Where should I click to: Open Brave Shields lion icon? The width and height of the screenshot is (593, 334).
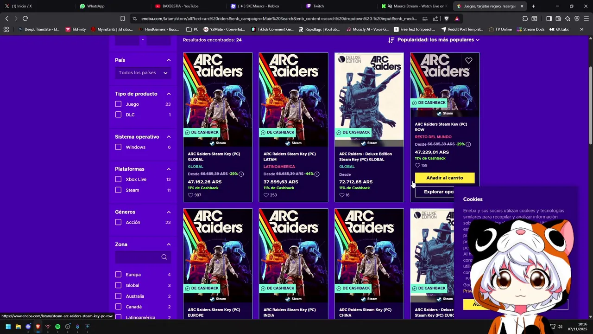coord(447,19)
